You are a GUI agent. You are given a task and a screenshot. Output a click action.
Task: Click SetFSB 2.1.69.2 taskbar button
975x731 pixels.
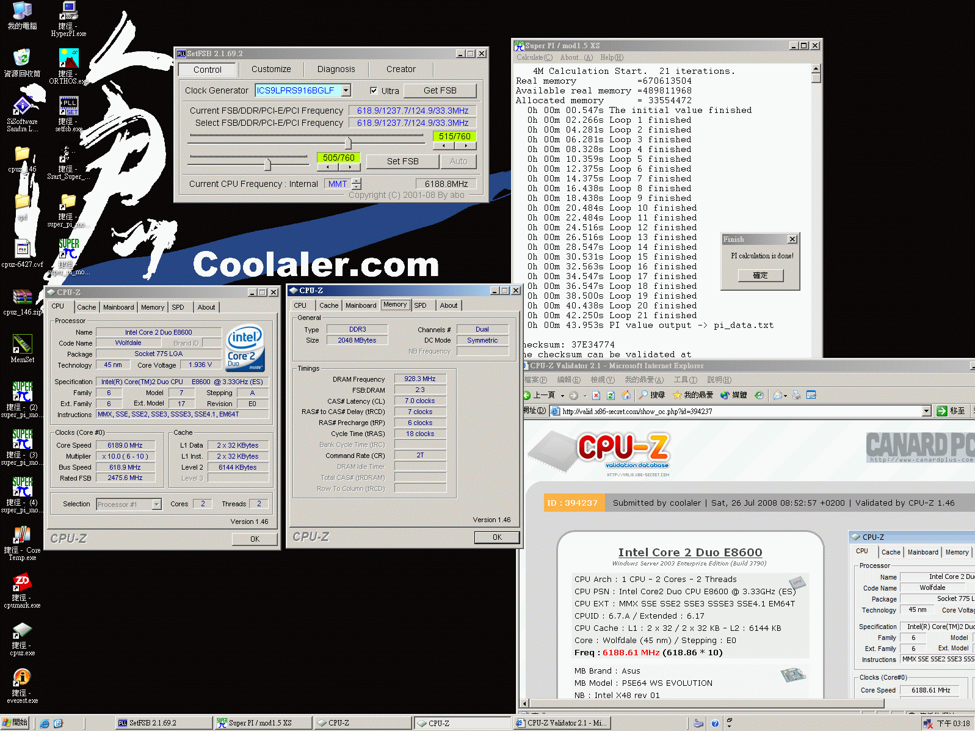(163, 723)
